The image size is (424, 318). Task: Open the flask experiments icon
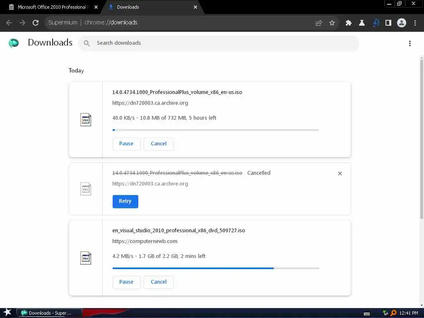coord(361,23)
